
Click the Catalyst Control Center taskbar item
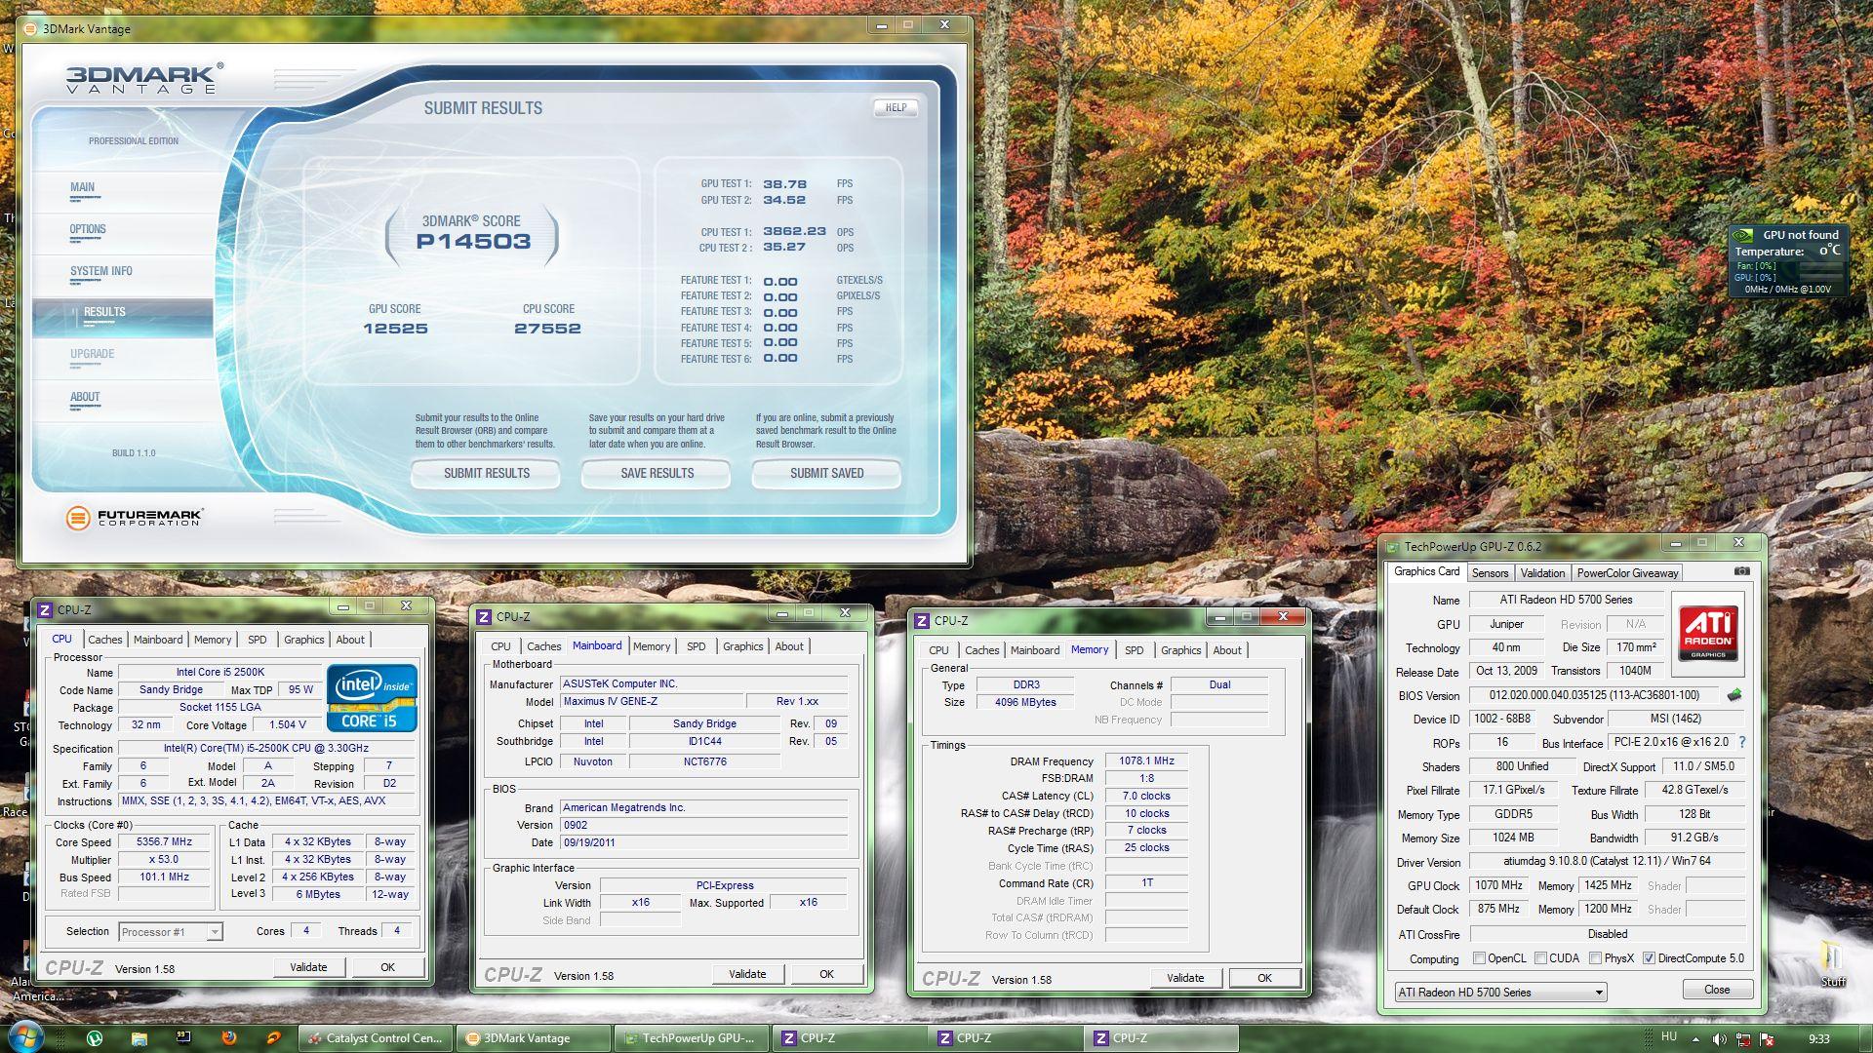tap(376, 1038)
